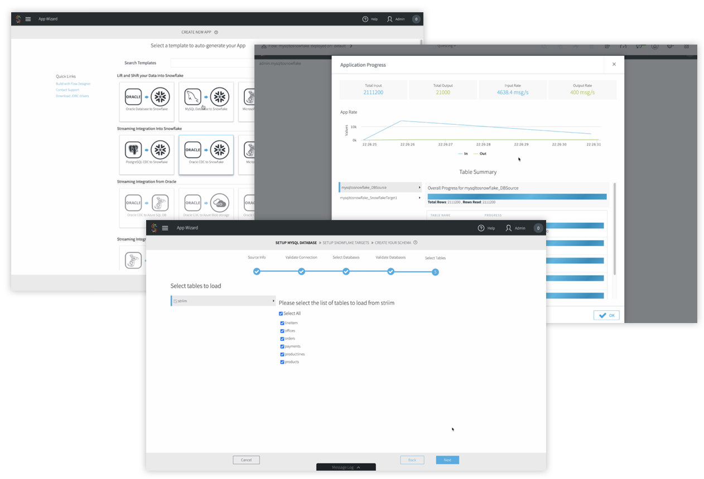This screenshot has height=479, width=704.
Task: Toggle the In series in the chart legend
Action: click(463, 154)
